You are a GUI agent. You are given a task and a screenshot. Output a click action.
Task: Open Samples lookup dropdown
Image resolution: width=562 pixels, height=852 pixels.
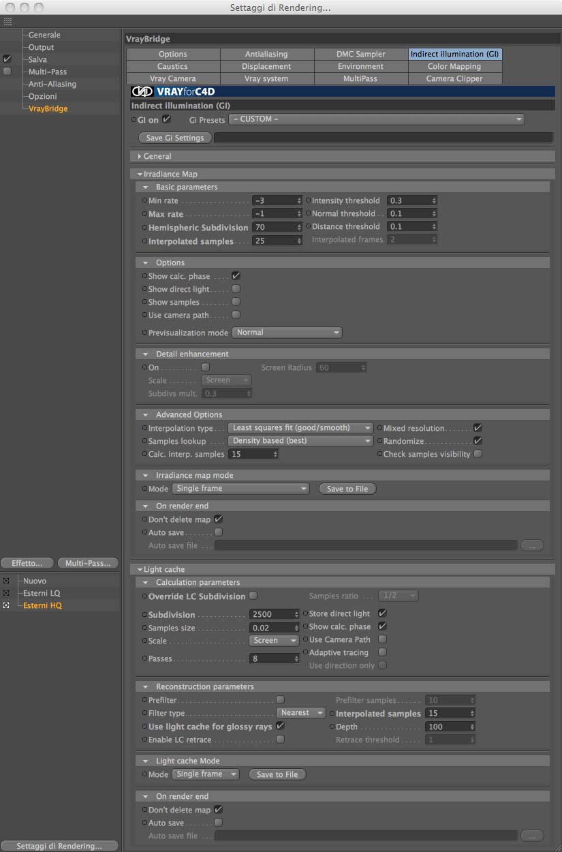pyautogui.click(x=300, y=441)
